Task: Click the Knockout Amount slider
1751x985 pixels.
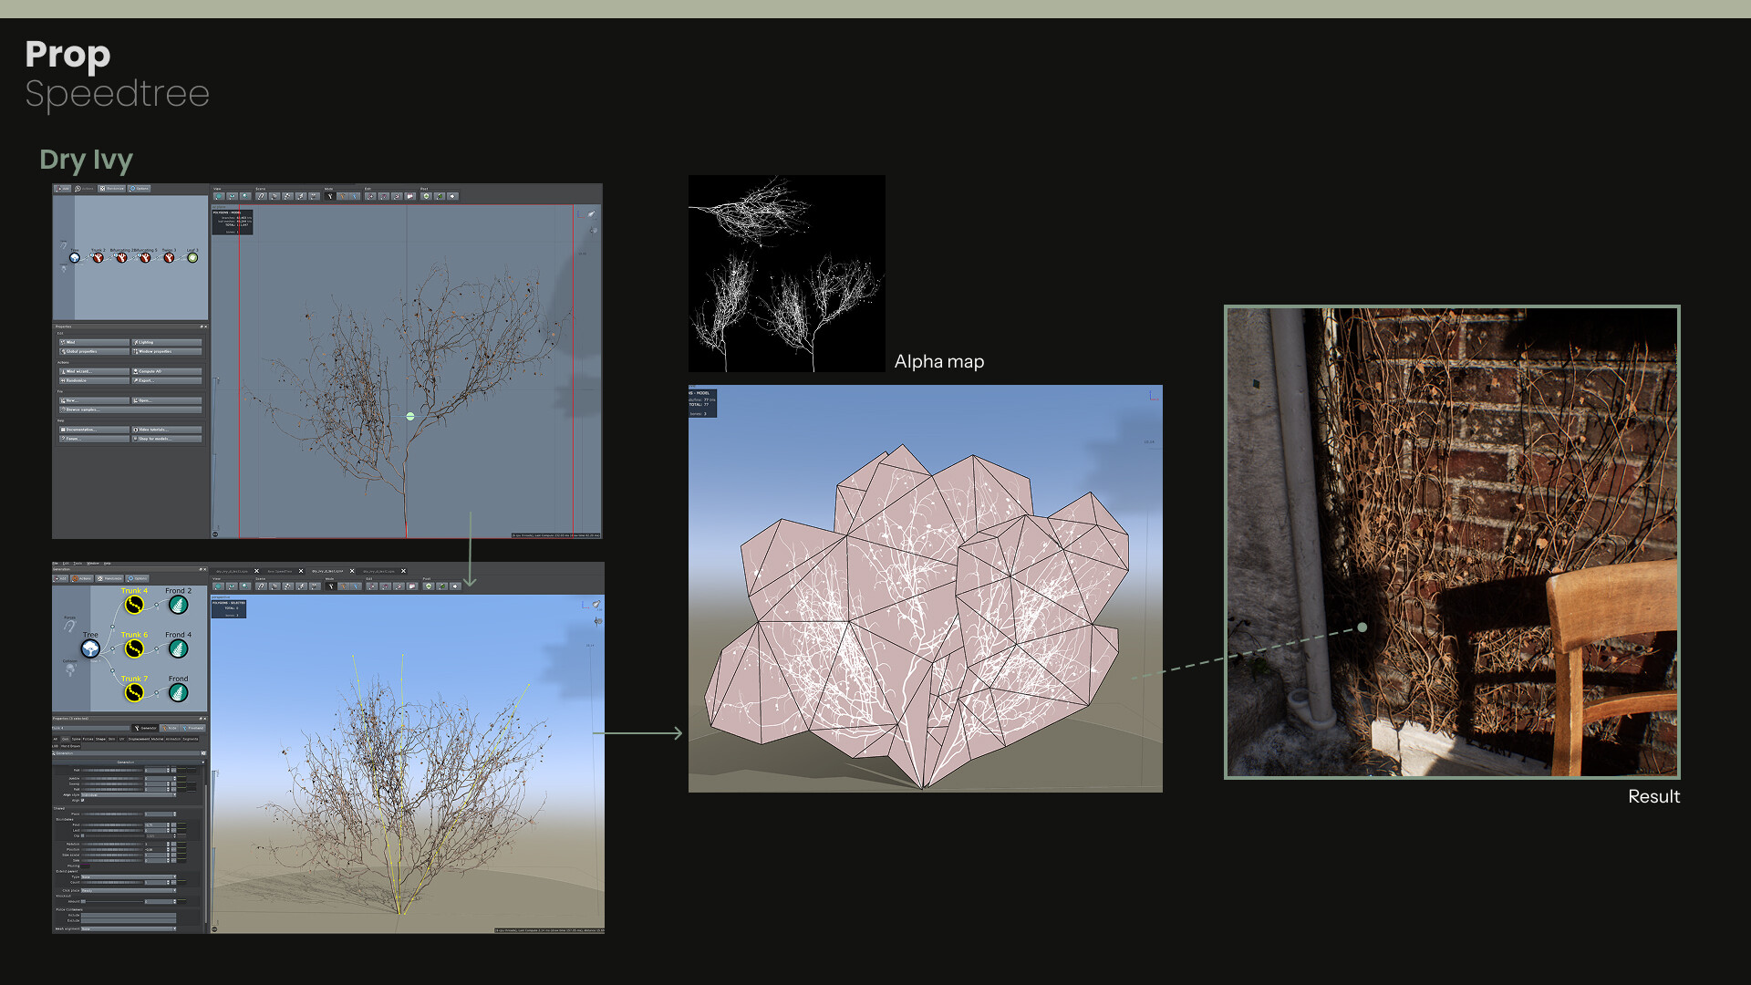Action: 111,901
